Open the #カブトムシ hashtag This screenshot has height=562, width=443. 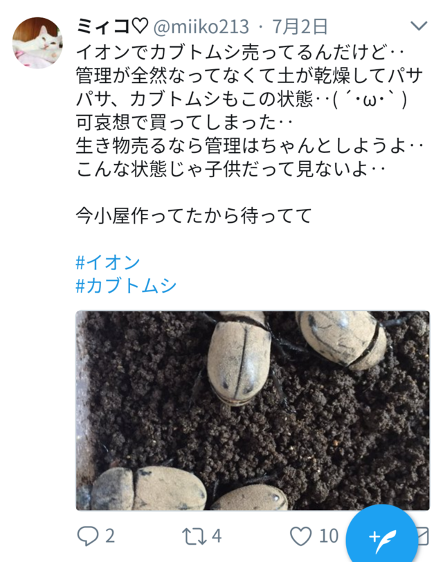(126, 286)
